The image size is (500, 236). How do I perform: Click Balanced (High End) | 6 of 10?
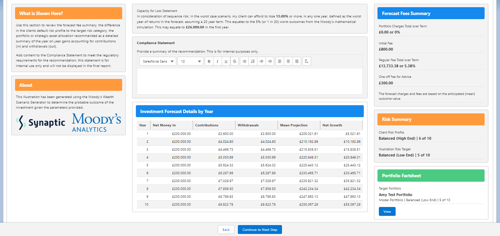pos(404,138)
